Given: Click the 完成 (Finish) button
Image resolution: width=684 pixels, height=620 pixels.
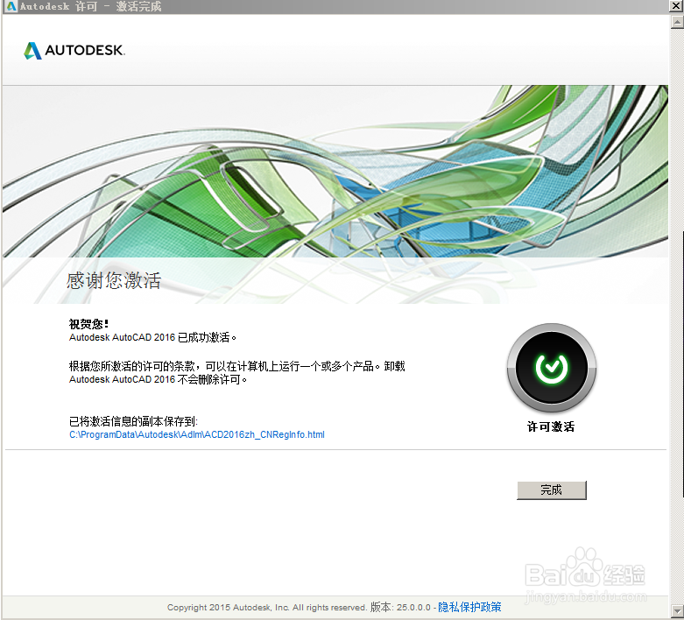Looking at the screenshot, I should [x=552, y=490].
